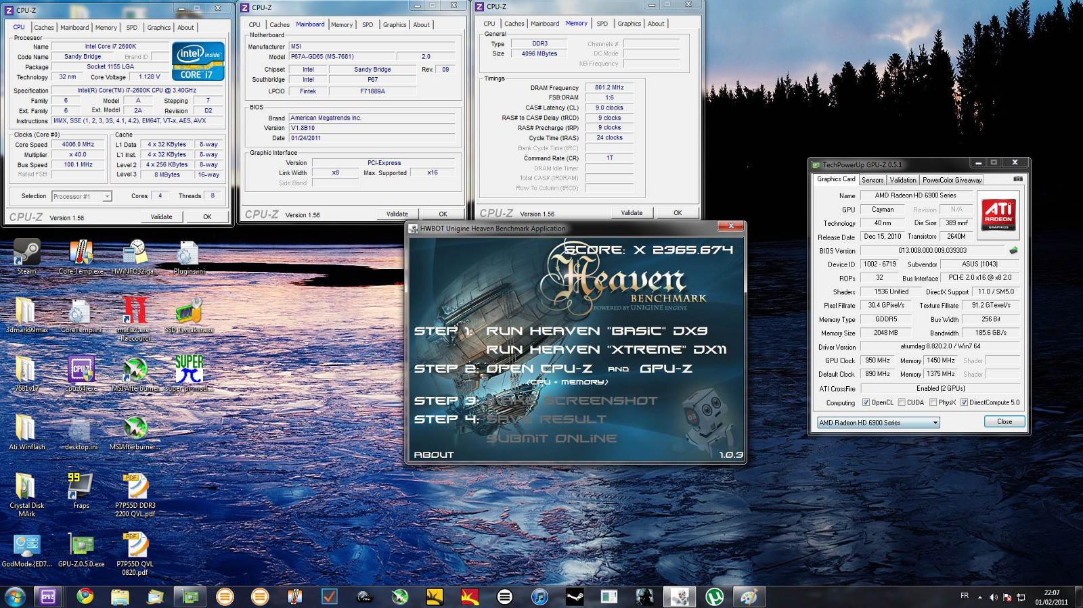The image size is (1083, 608).
Task: Click the DRAM Frequency value 801.2 MHz
Action: click(609, 88)
